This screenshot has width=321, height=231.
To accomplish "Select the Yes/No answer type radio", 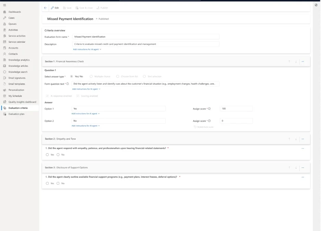I will tap(71, 76).
